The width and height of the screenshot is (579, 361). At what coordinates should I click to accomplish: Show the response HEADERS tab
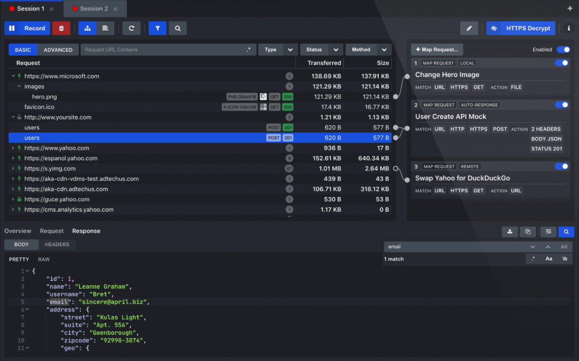click(x=57, y=245)
